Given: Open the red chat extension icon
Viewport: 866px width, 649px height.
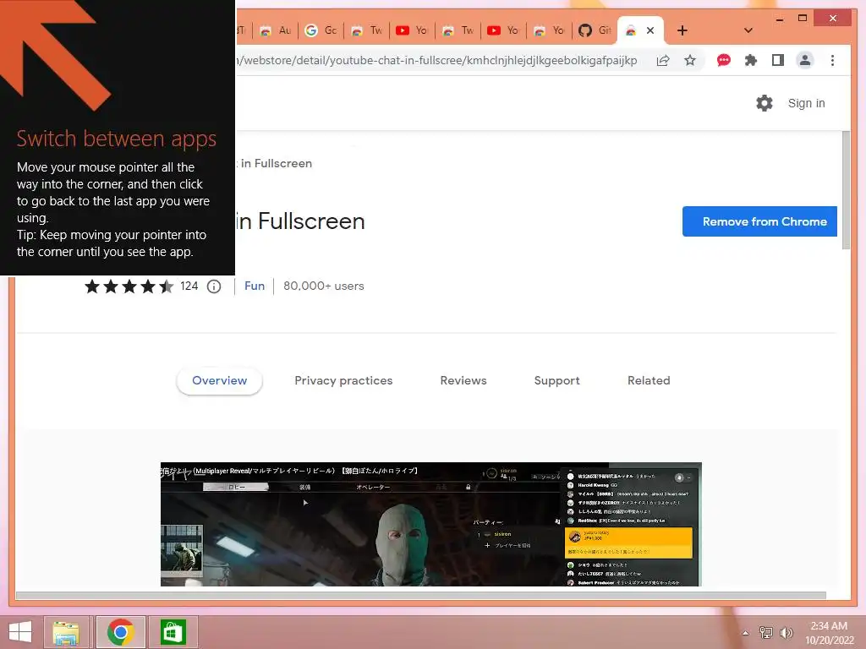Looking at the screenshot, I should coord(724,60).
